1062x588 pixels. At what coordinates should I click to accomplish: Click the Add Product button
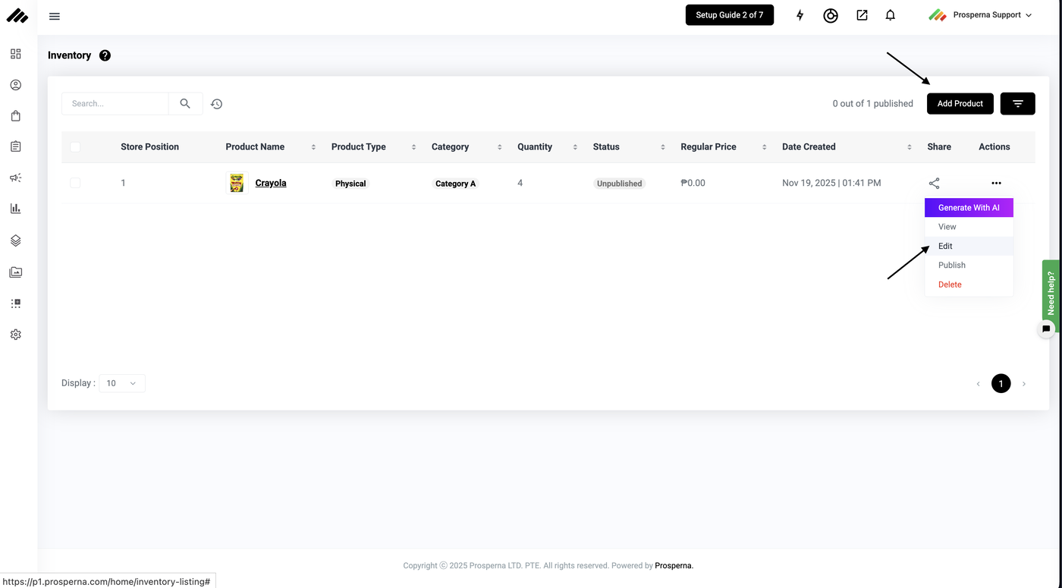point(960,104)
